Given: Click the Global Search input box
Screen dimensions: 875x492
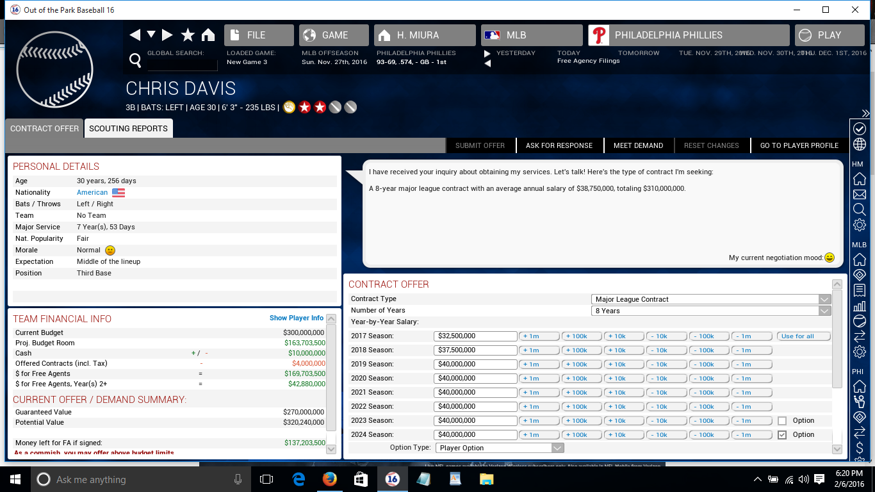Looking at the screenshot, I should click(x=182, y=64).
